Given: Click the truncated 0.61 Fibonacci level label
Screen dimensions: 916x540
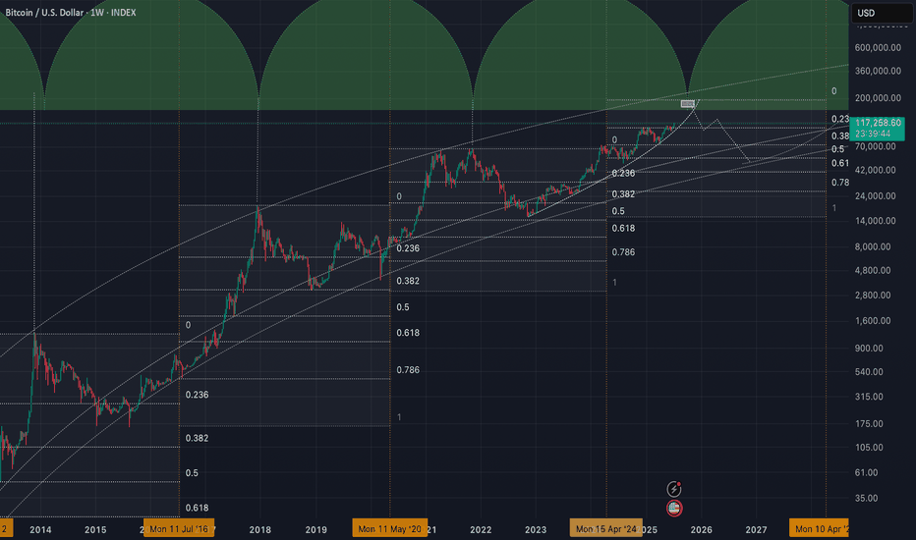Looking at the screenshot, I should [x=840, y=163].
